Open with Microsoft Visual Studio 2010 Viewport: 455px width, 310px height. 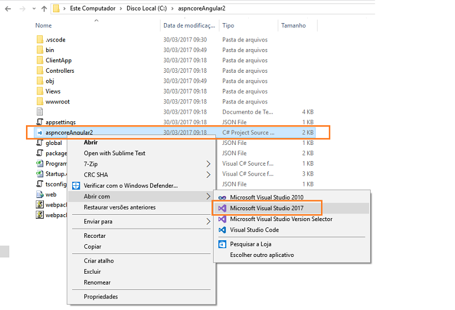[292, 197]
